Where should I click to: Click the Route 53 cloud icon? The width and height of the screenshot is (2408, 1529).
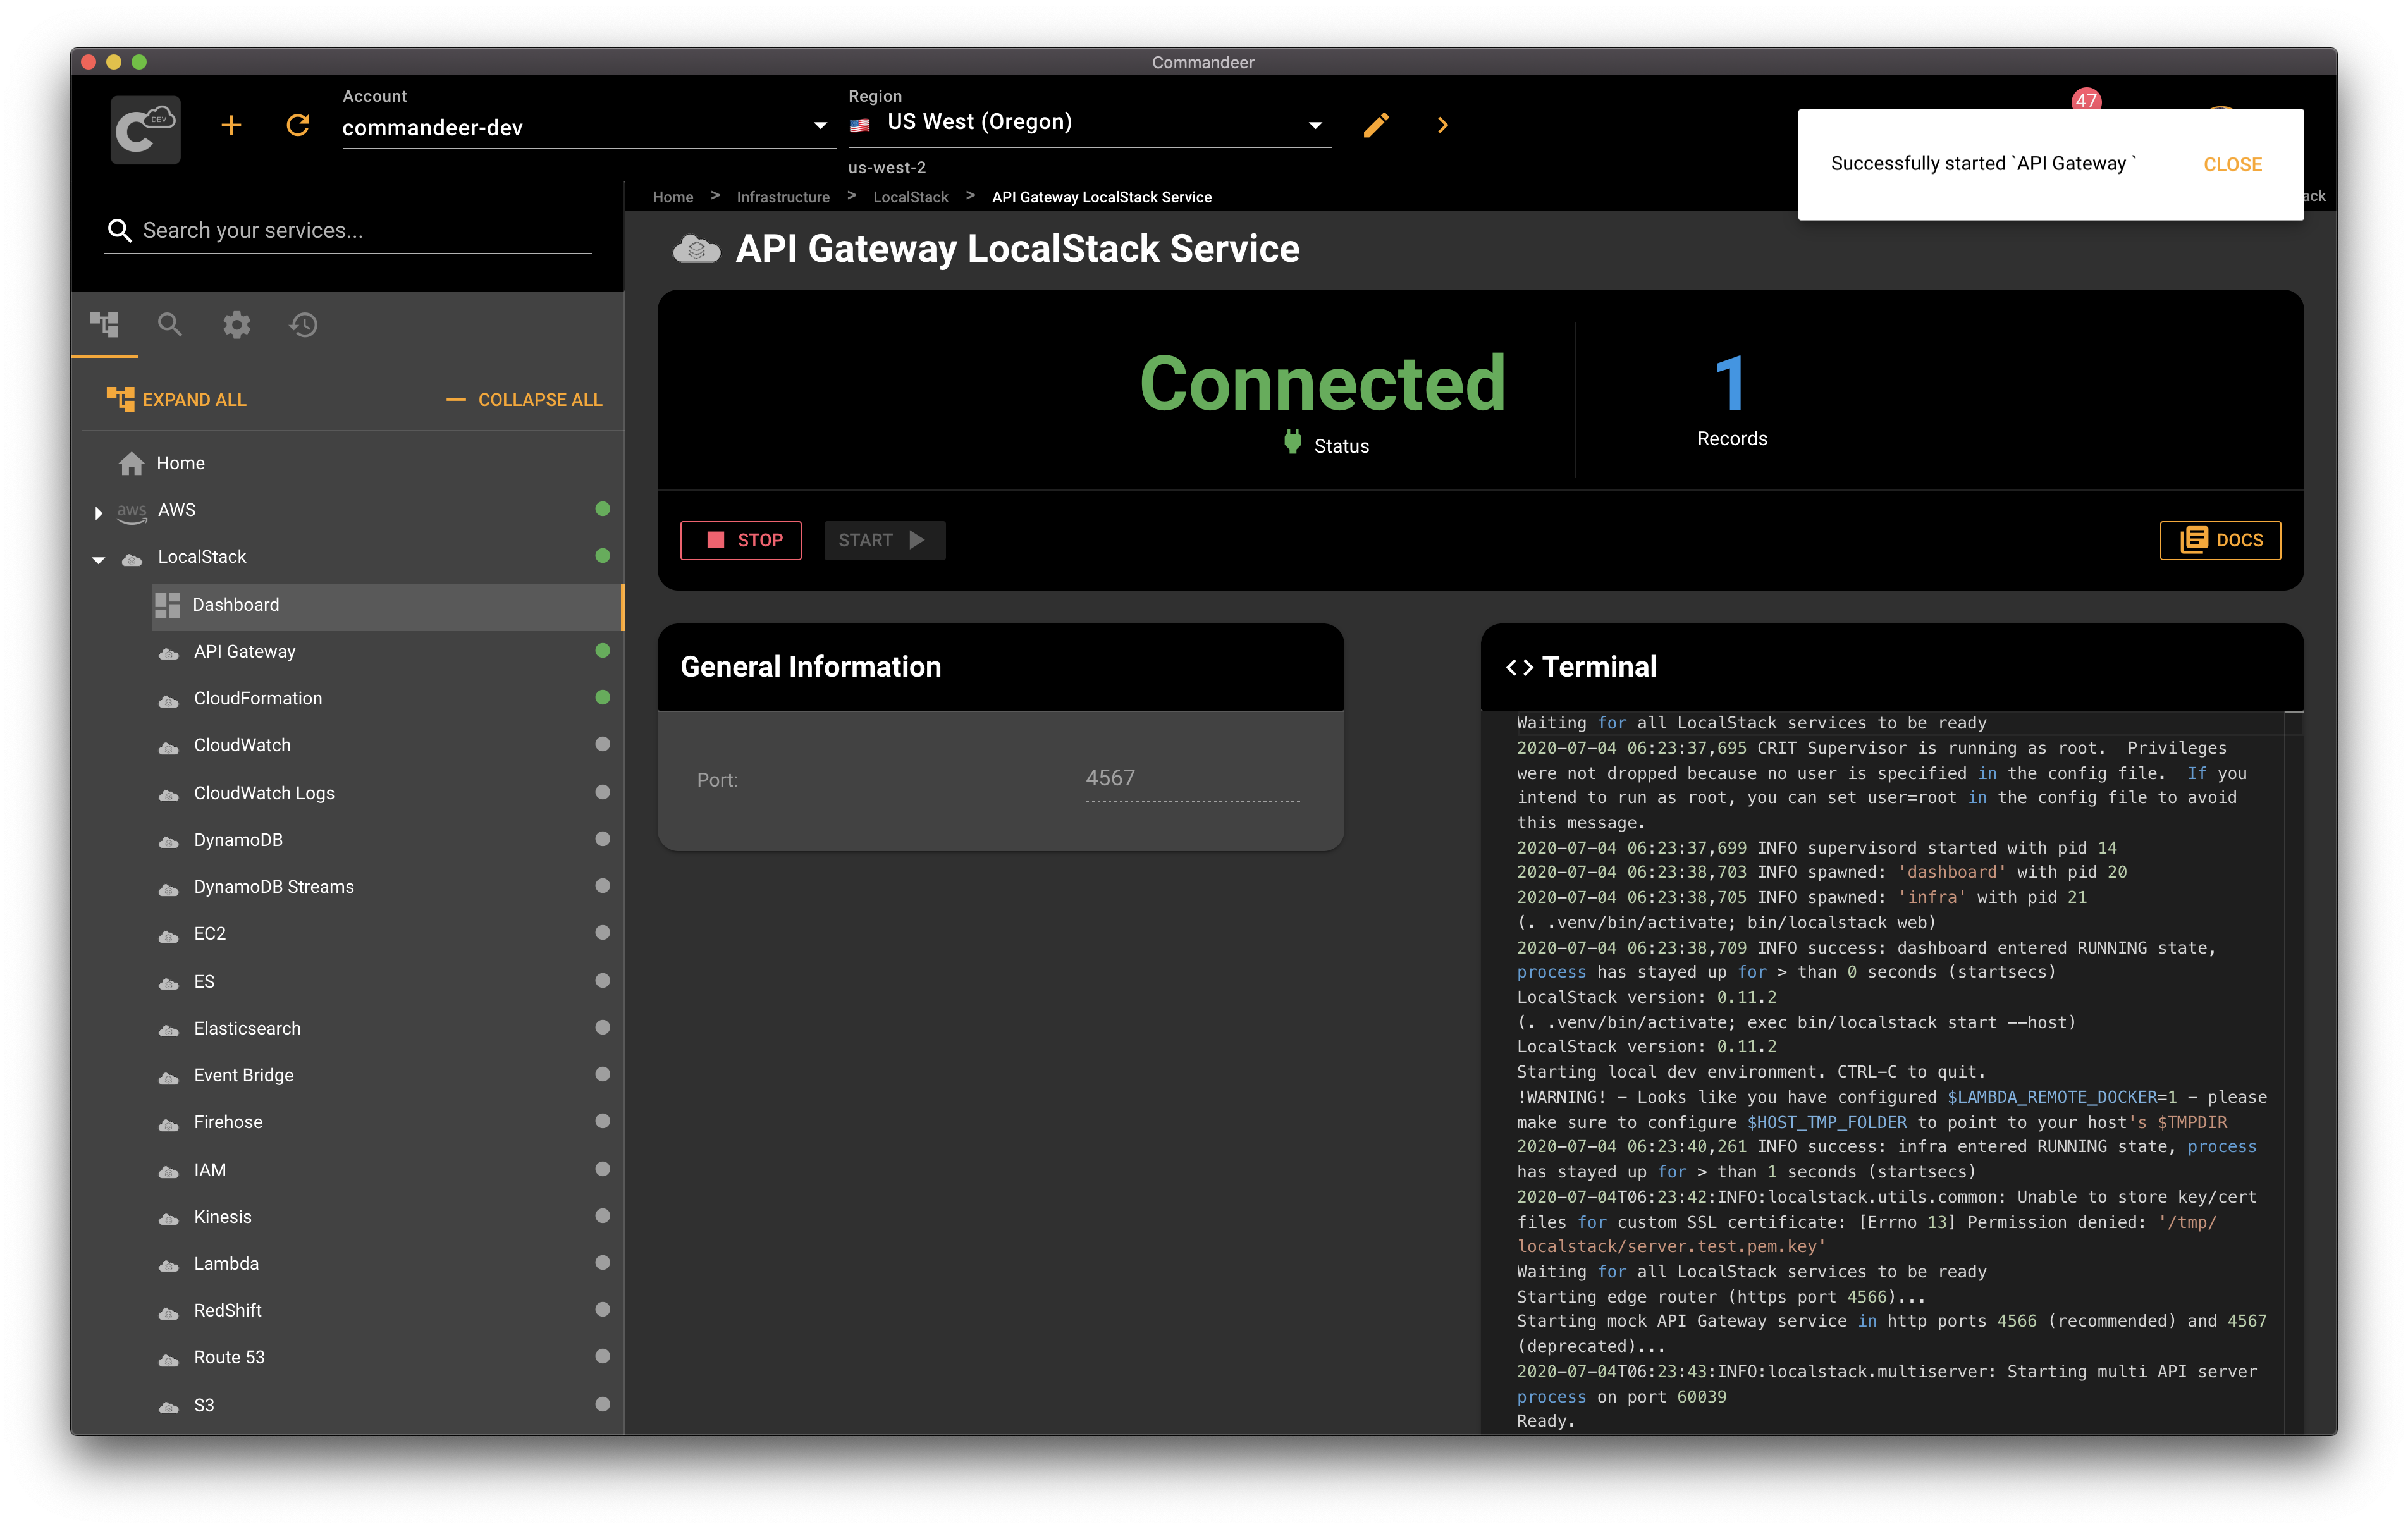click(x=169, y=1360)
